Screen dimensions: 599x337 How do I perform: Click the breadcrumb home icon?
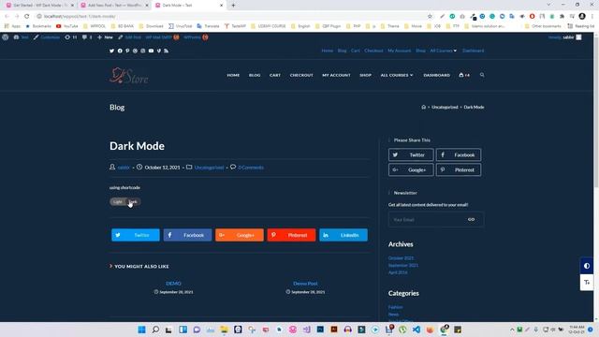423,107
